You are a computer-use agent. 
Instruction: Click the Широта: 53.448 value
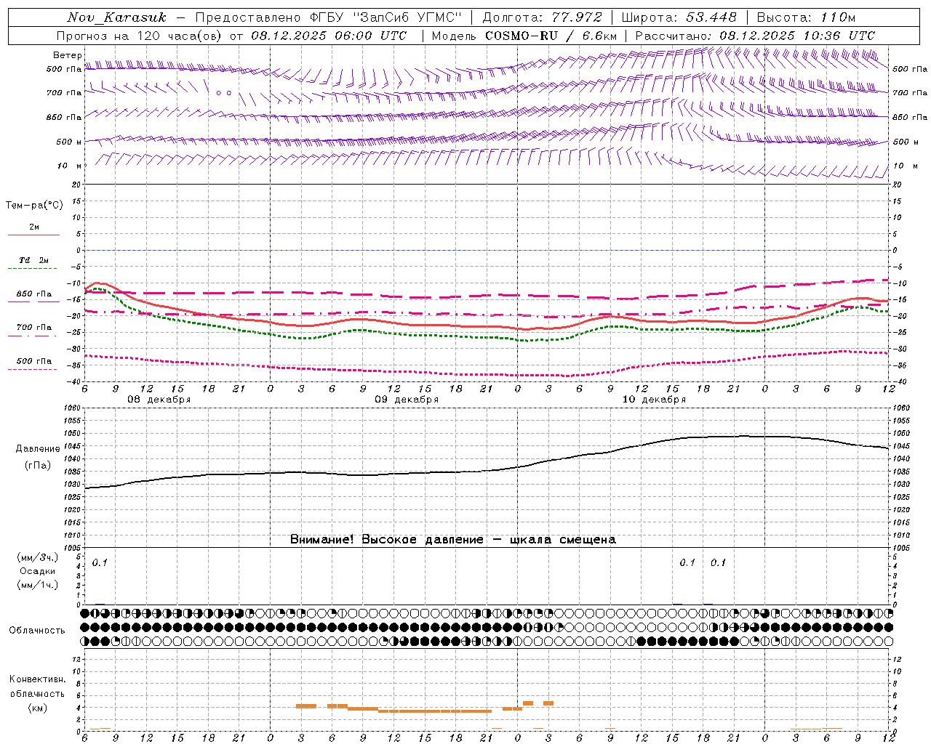[679, 17]
